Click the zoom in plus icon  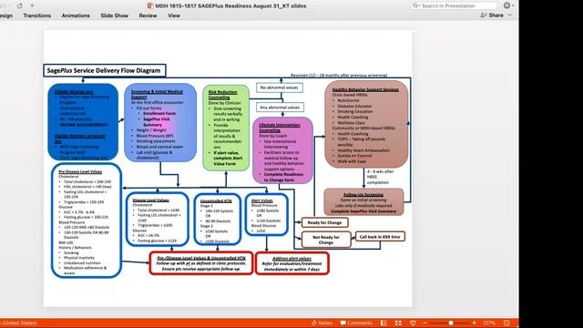click(x=474, y=323)
